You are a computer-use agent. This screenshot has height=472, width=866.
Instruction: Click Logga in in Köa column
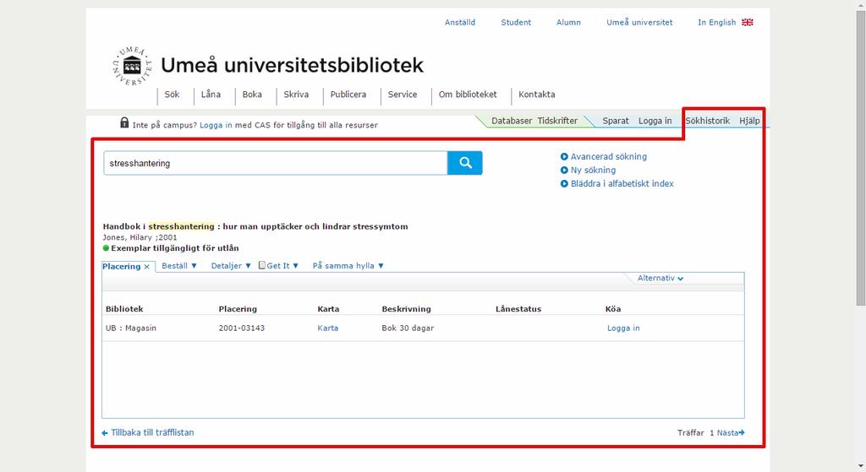(623, 328)
